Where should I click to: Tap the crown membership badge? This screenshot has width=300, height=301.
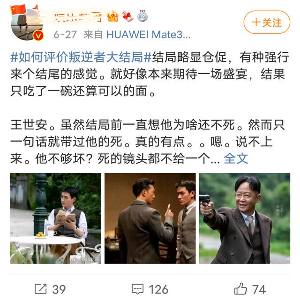click(113, 16)
